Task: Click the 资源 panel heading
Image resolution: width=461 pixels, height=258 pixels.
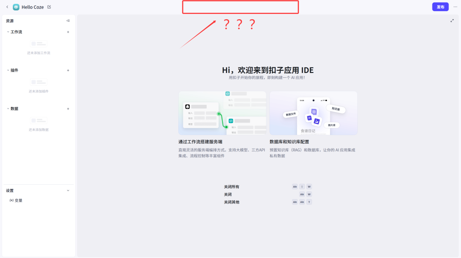Action: click(x=10, y=21)
